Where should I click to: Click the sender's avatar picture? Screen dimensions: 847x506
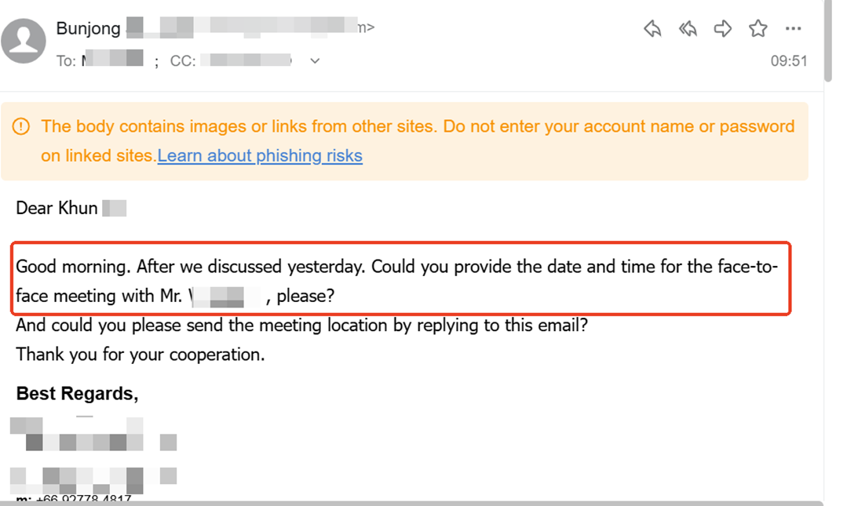click(23, 40)
